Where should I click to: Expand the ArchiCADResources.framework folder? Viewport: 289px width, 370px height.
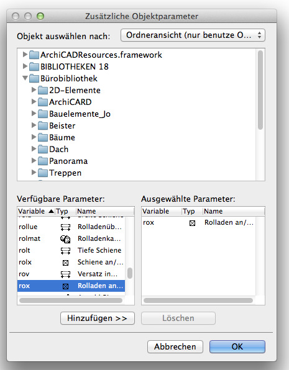pos(25,55)
